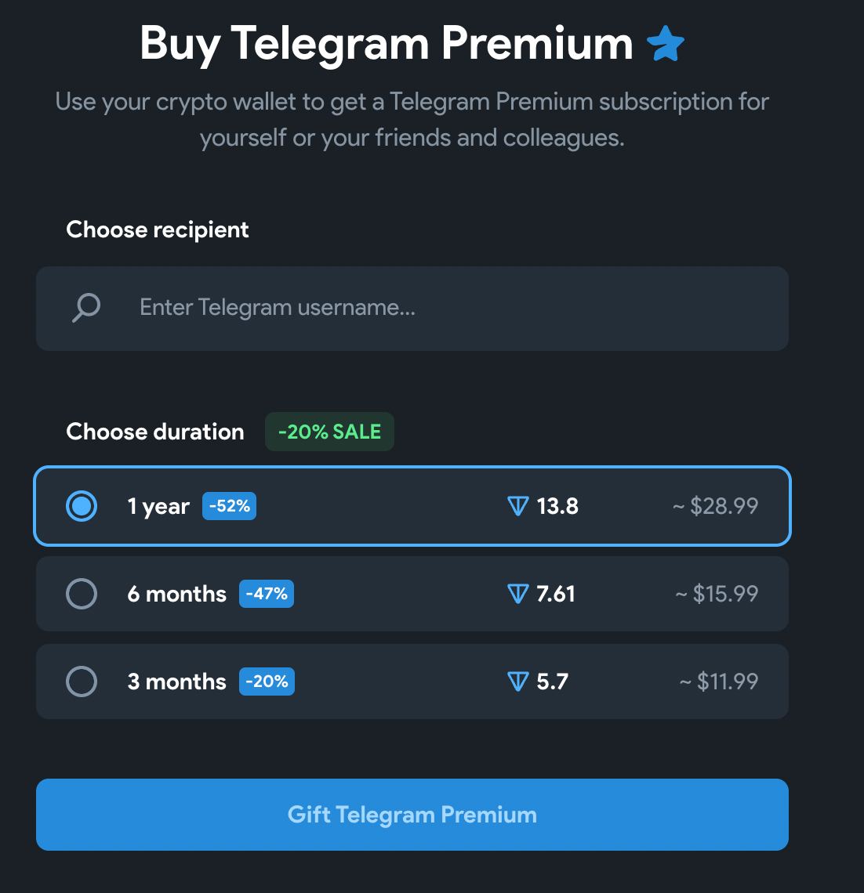The height and width of the screenshot is (893, 864).
Task: Click the -47% discount badge
Action: pyautogui.click(x=267, y=594)
